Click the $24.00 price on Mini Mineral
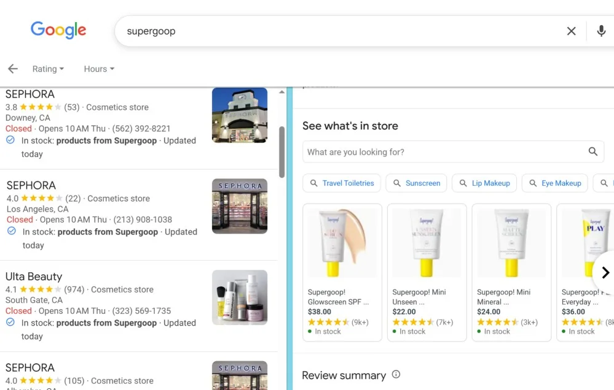614x390 pixels. [x=489, y=312]
